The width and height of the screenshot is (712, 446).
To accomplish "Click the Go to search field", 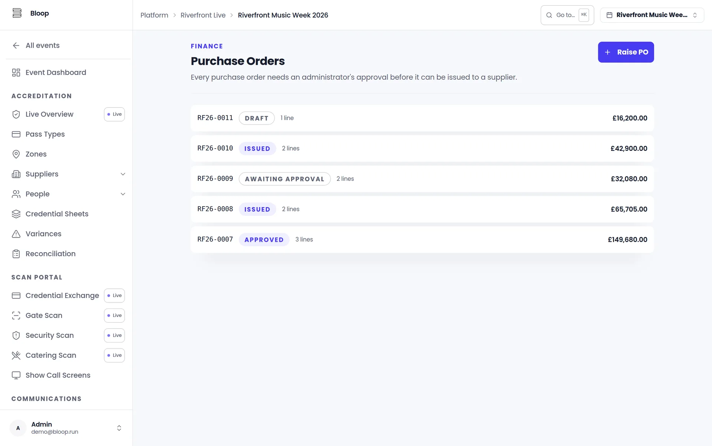I will [x=567, y=15].
